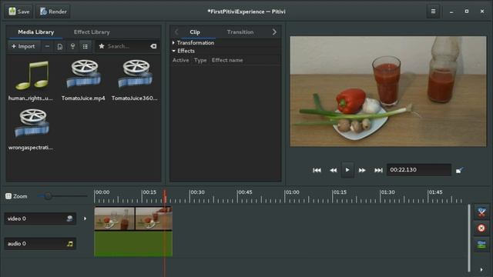Viewport: 493px width, 277px height.
Task: Click the video 0 layer control
Action: pos(40,219)
